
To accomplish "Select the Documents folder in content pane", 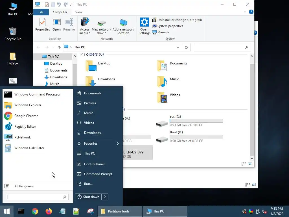I will click(172, 66).
